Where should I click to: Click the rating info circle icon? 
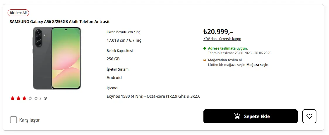coord(45,98)
